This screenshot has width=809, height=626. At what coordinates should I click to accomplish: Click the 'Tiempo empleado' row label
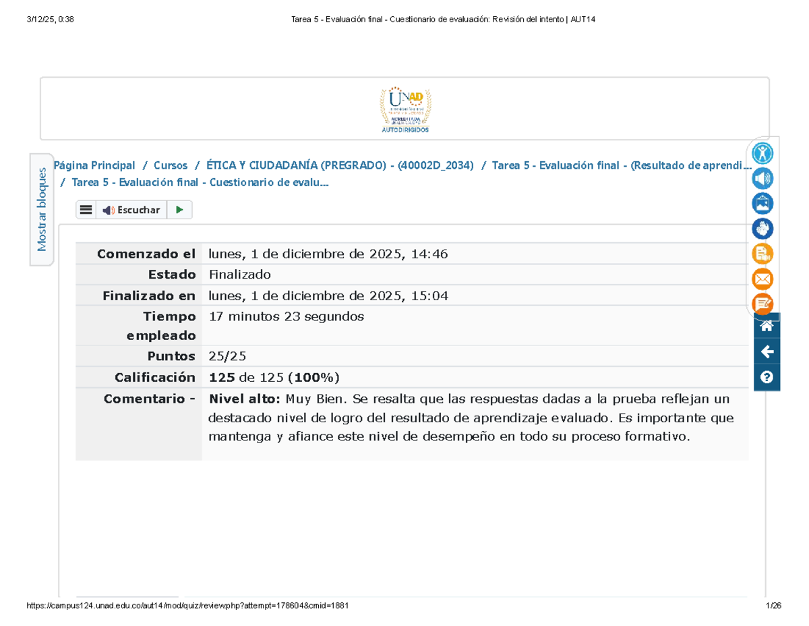tap(162, 326)
